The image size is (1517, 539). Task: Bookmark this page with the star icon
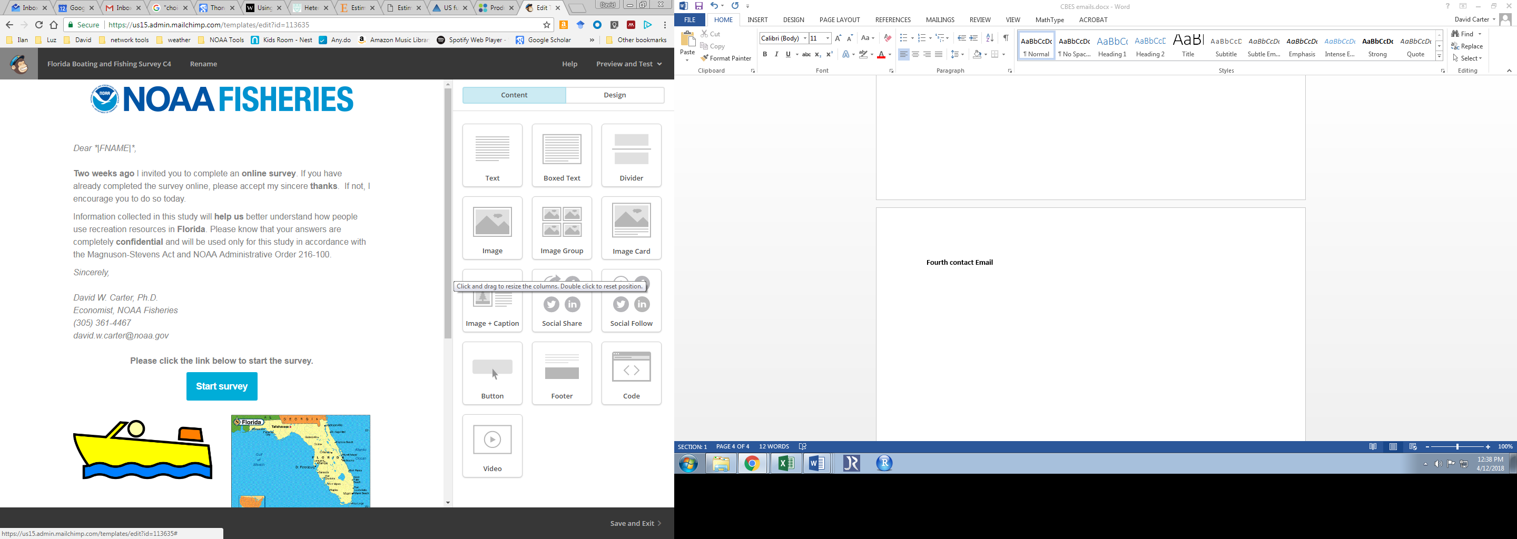point(547,25)
